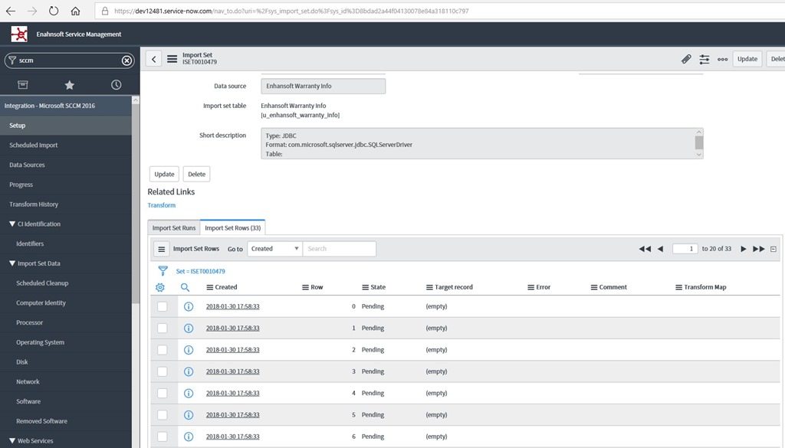Preview record info for row 5
This screenshot has width=785, height=448.
189,415
